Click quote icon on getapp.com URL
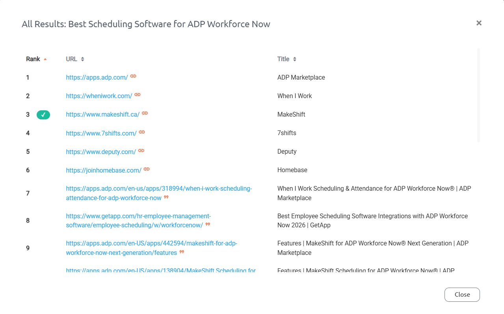504x314 pixels. (208, 224)
